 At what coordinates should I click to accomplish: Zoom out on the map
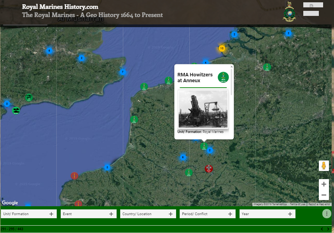point(324,195)
